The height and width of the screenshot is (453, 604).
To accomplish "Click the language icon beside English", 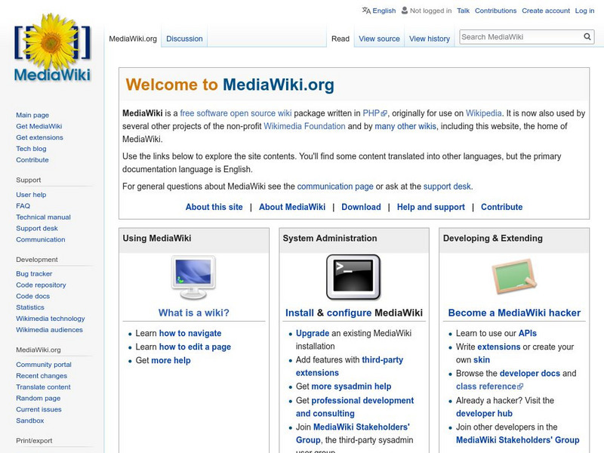I will [365, 11].
